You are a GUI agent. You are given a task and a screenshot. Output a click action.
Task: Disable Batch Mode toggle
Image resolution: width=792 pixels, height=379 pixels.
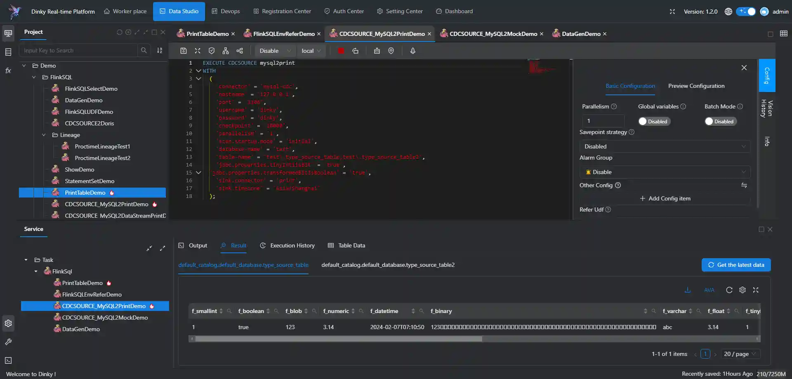tap(720, 121)
